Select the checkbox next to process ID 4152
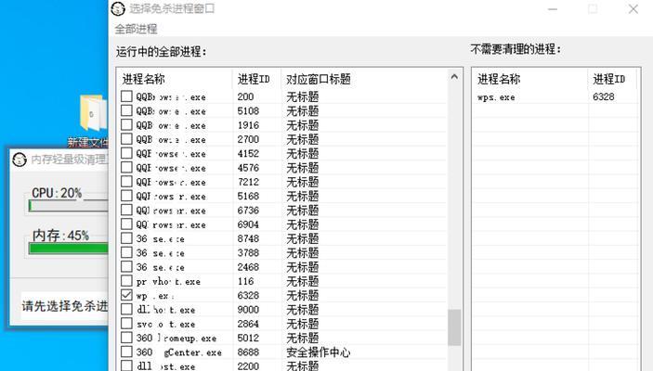 pyautogui.click(x=126, y=153)
